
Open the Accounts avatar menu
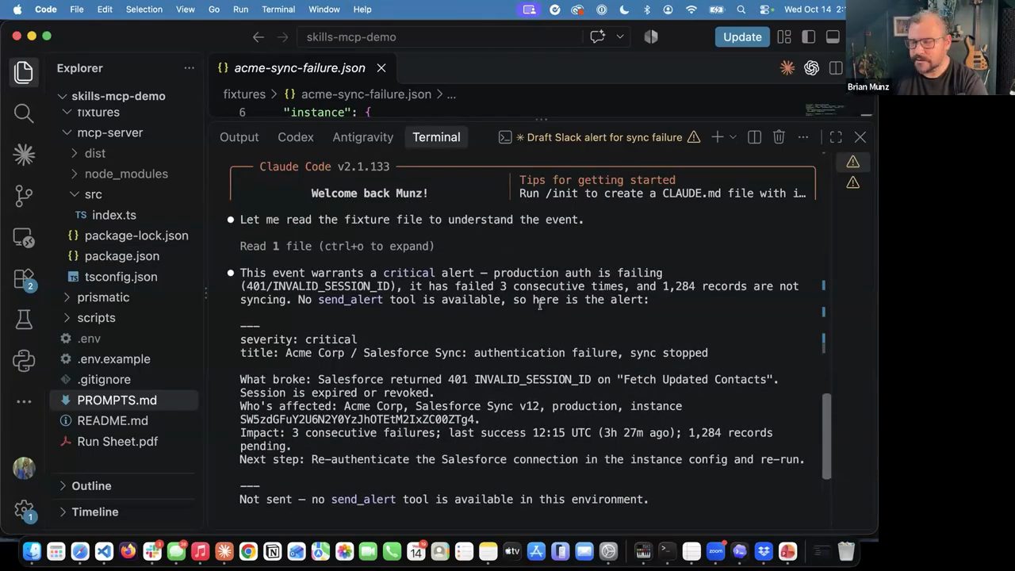24,468
